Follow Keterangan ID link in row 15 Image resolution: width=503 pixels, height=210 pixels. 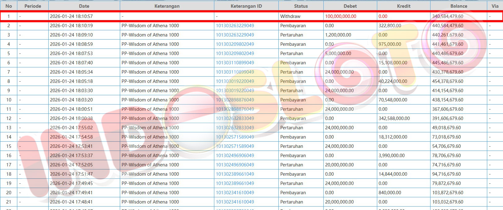pos(235,146)
